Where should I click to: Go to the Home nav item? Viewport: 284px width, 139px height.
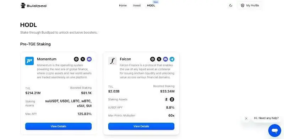click(x=123, y=5)
